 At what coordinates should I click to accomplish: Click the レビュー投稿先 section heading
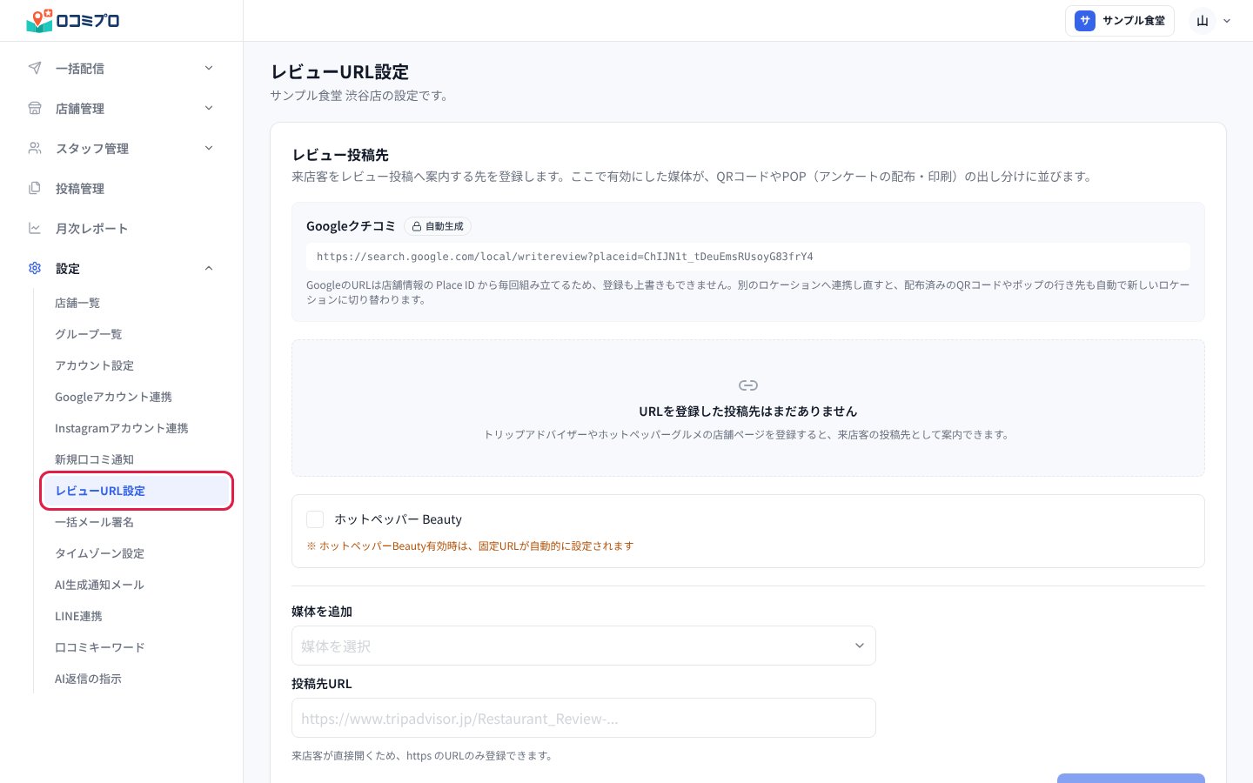point(340,155)
